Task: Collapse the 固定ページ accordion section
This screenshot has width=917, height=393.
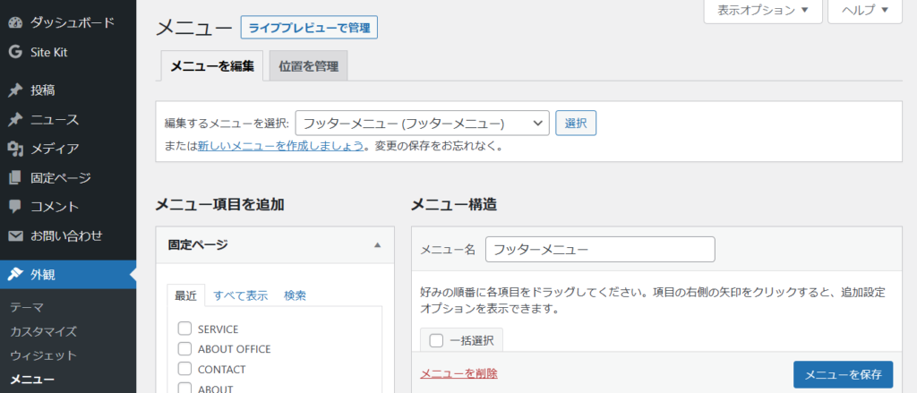Action: 377,244
